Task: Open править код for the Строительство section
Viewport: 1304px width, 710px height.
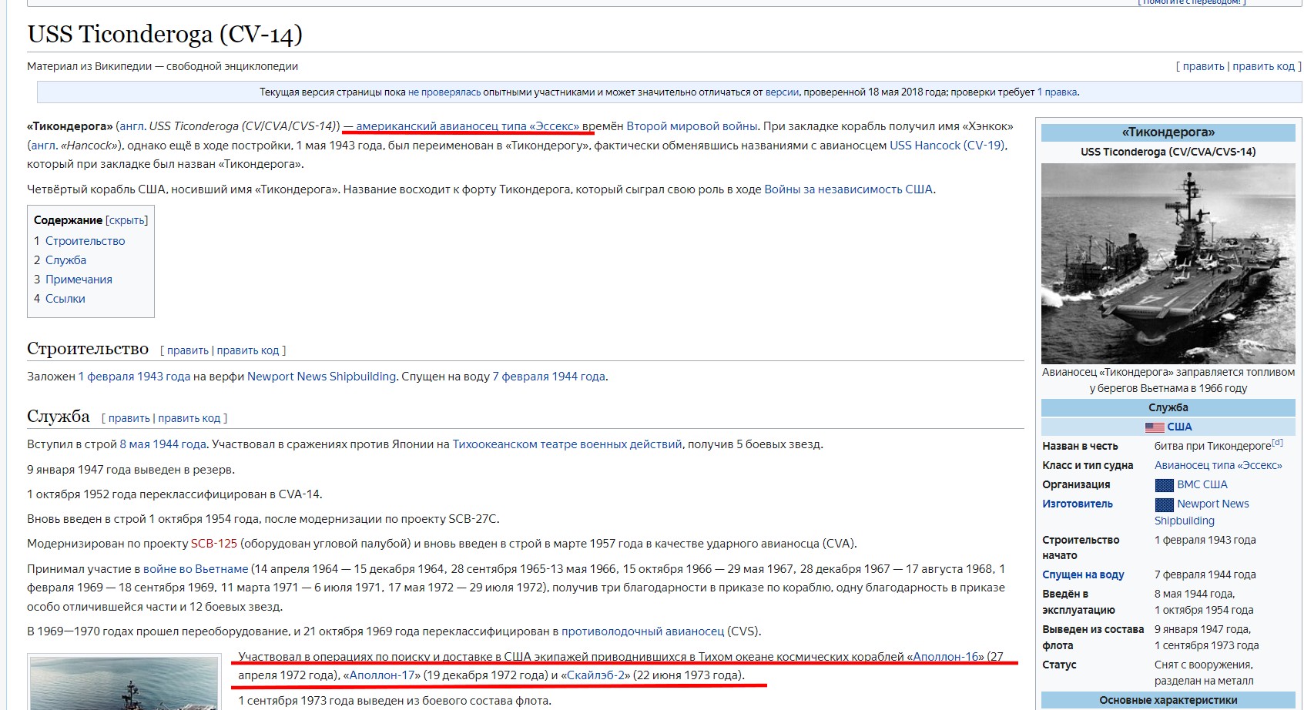Action: click(248, 350)
